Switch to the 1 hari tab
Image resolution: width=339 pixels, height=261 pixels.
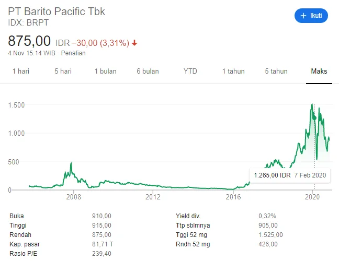[x=21, y=71]
